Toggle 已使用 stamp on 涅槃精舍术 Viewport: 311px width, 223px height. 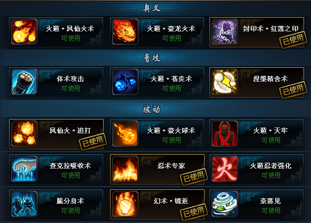(293, 90)
